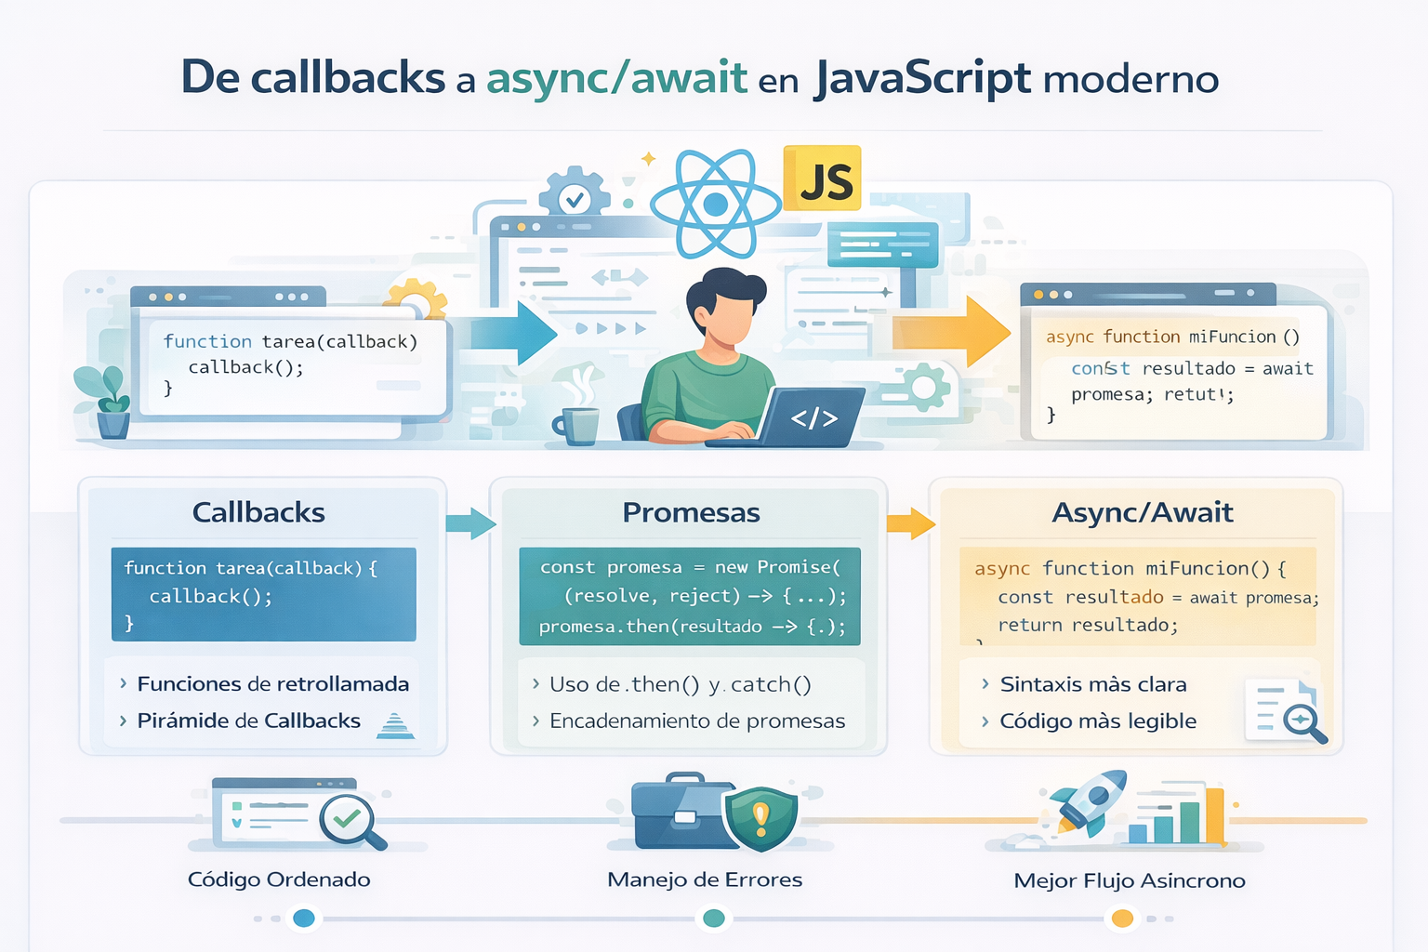Click the De callbacks words in the title
The width and height of the screenshot is (1428, 952).
click(x=313, y=77)
